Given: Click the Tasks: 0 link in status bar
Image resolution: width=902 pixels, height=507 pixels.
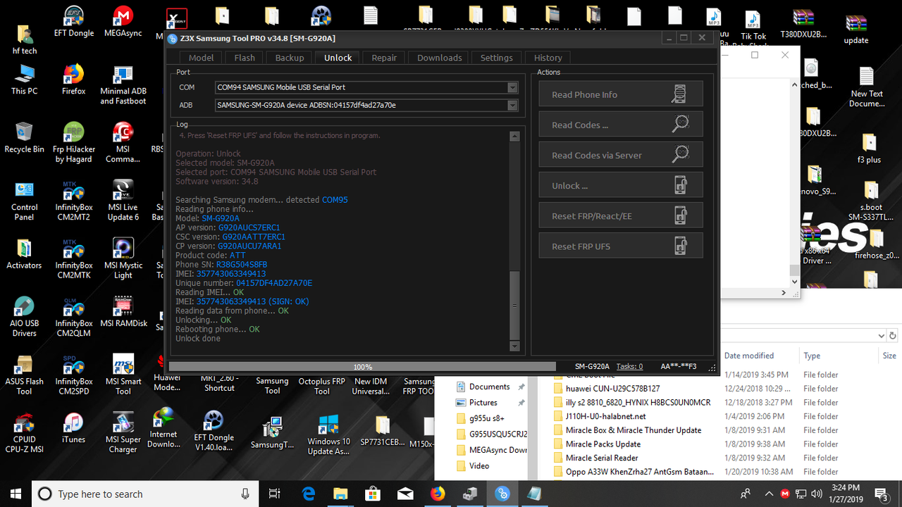Looking at the screenshot, I should 629,366.
